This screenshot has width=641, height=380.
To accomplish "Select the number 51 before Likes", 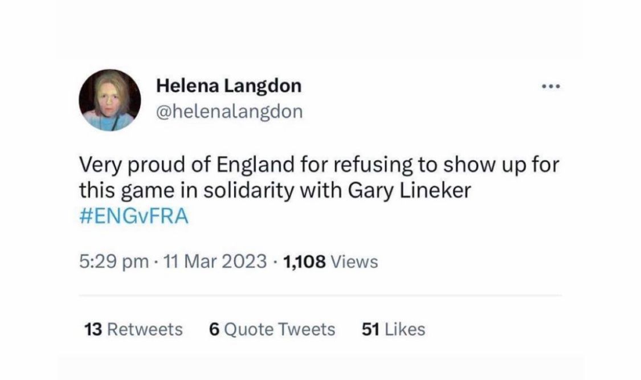I will click(370, 329).
